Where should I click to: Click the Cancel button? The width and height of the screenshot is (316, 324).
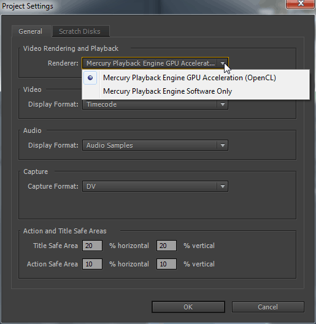pyautogui.click(x=268, y=307)
